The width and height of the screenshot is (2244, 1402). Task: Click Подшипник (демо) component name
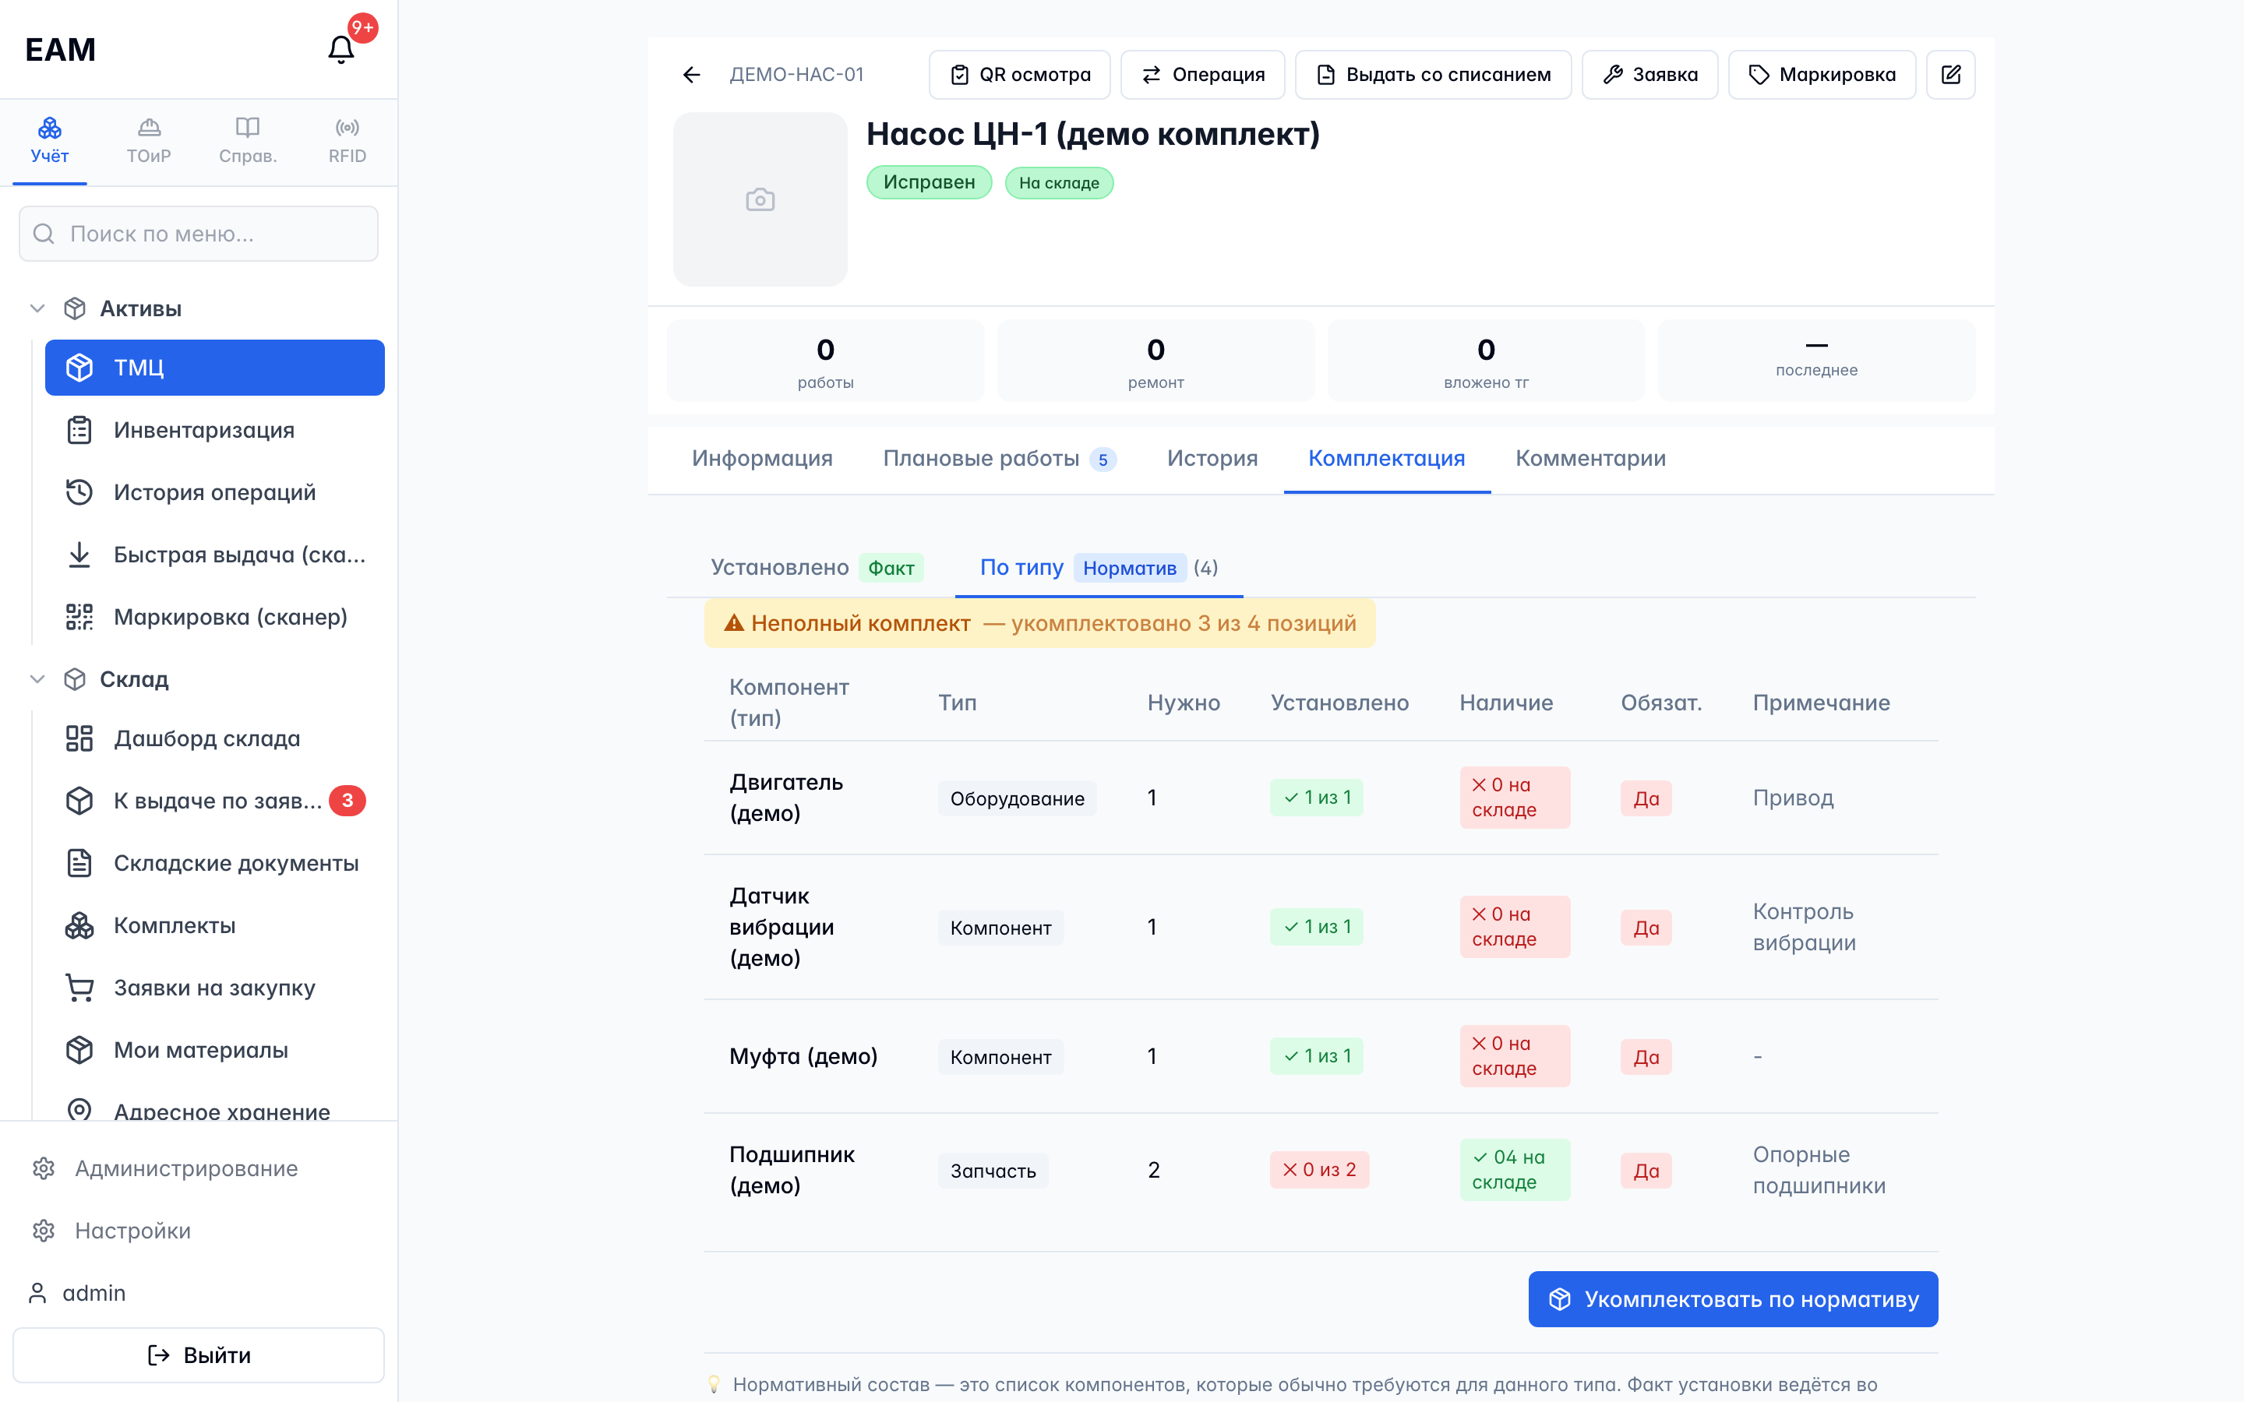[x=792, y=1170]
